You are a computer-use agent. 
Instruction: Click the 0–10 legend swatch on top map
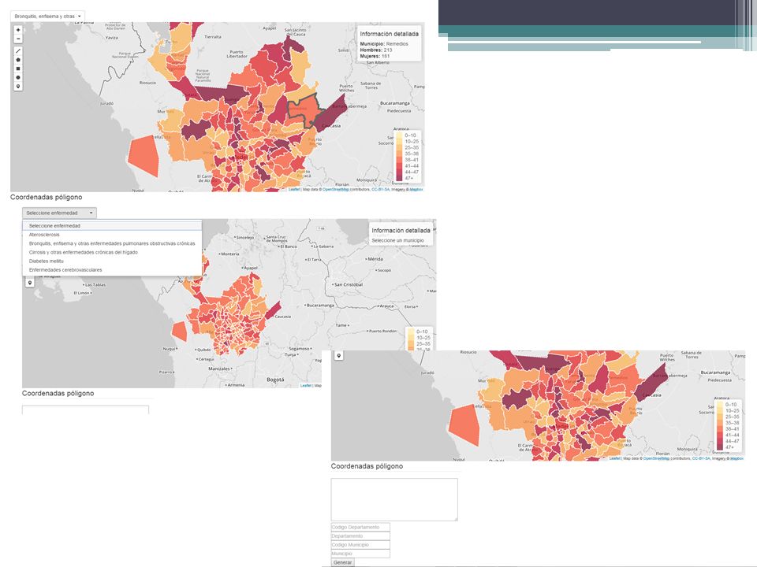tap(399, 135)
